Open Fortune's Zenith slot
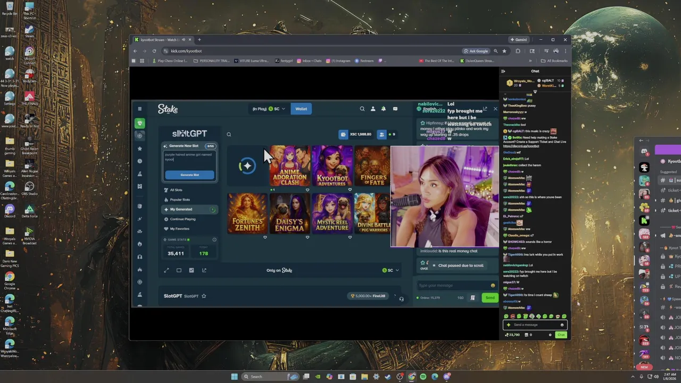 tap(247, 213)
